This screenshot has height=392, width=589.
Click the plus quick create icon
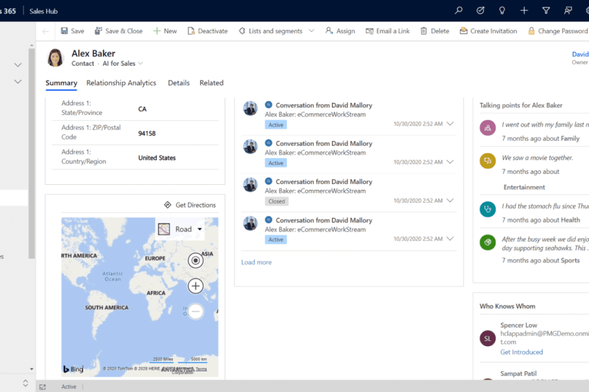(524, 10)
